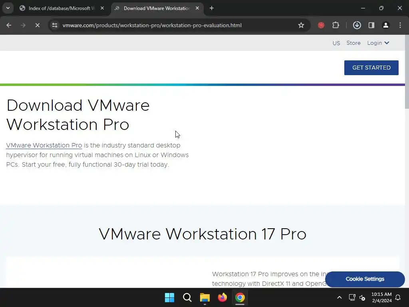Go back to the previous page
This screenshot has width=409, height=307.
click(9, 25)
